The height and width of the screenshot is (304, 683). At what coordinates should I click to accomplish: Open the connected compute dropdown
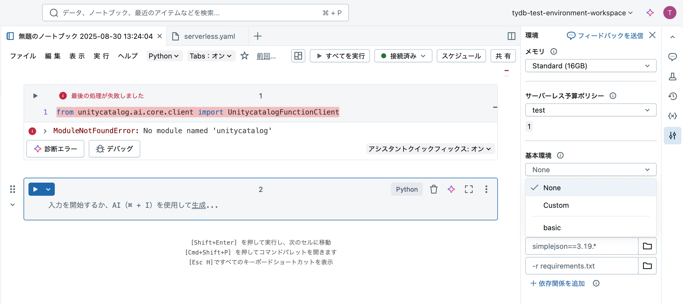click(403, 56)
